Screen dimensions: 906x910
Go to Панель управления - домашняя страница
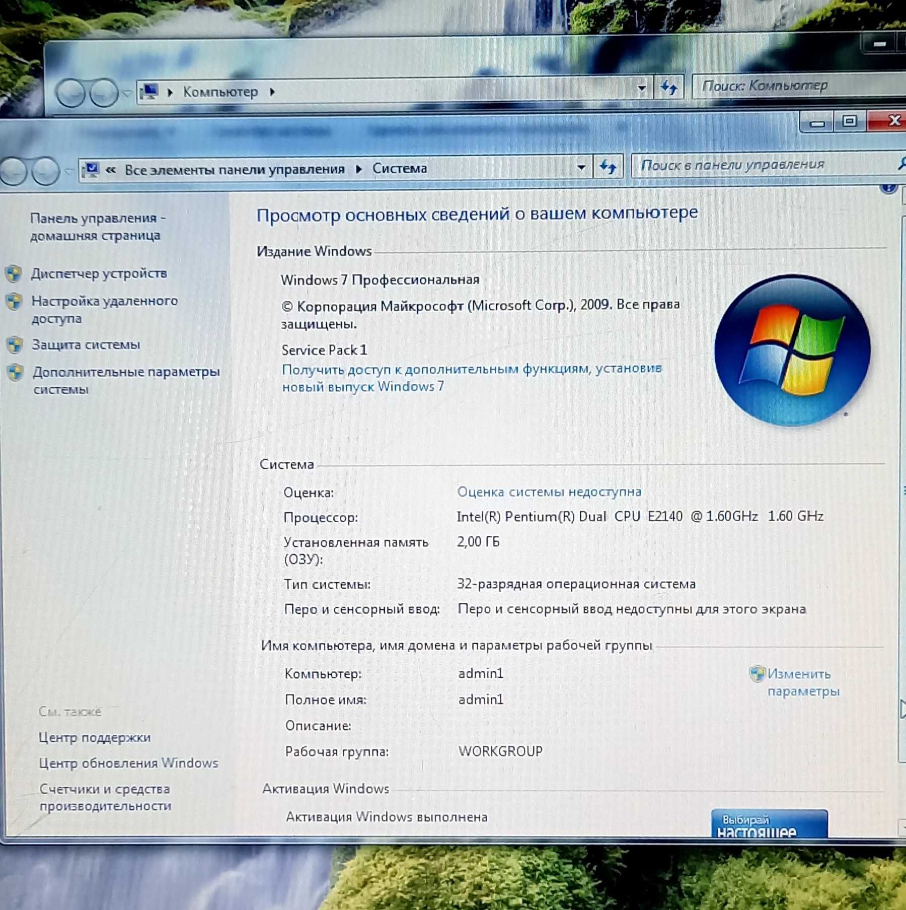pos(98,227)
